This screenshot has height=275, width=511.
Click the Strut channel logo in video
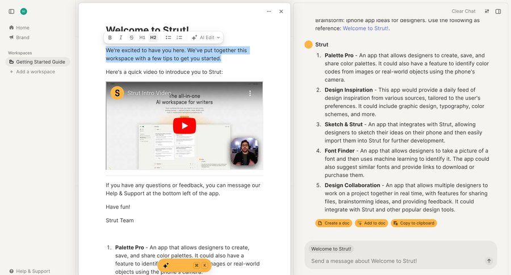click(117, 93)
